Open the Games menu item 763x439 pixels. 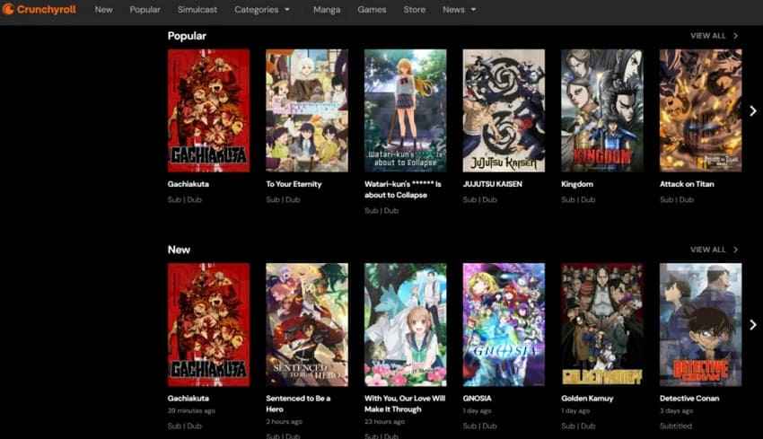(x=372, y=10)
